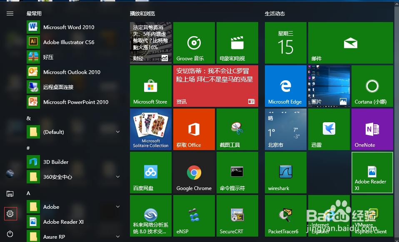Open the calendar tile showing 星期三 15
The image size is (399, 242).
(286, 43)
